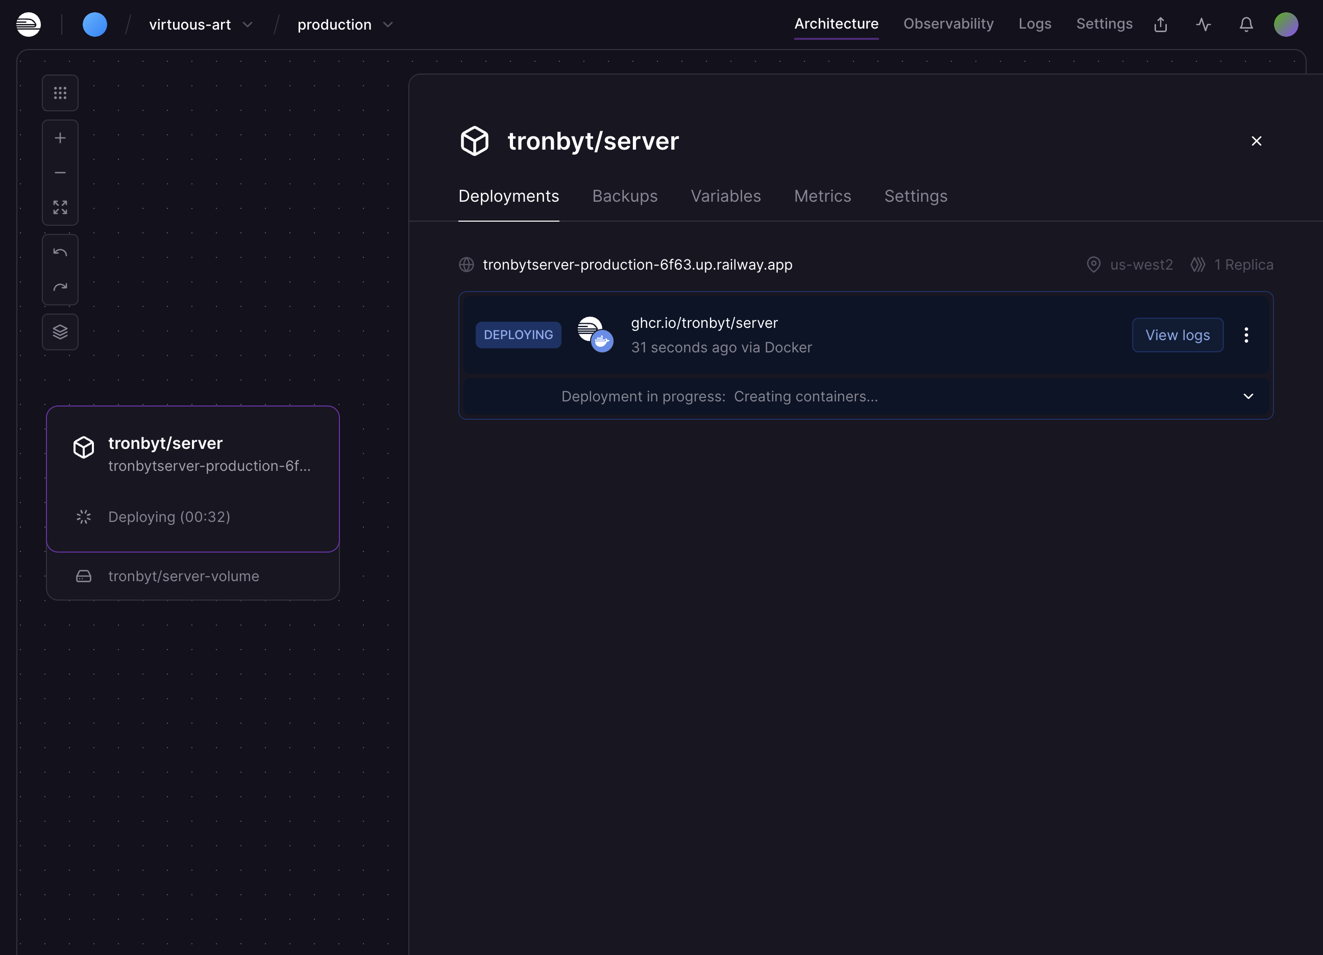Open the Variables tab
The image size is (1323, 955).
726,196
